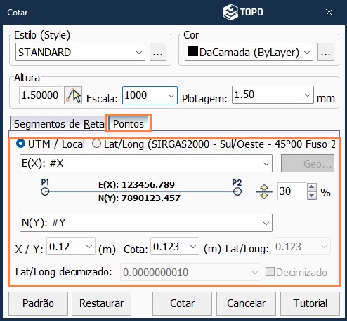Click the E(X): 123456.789 preview text
This screenshot has height=321, width=347.
pyautogui.click(x=136, y=185)
